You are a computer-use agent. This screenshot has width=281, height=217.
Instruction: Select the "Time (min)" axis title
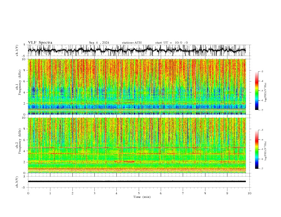(142, 197)
